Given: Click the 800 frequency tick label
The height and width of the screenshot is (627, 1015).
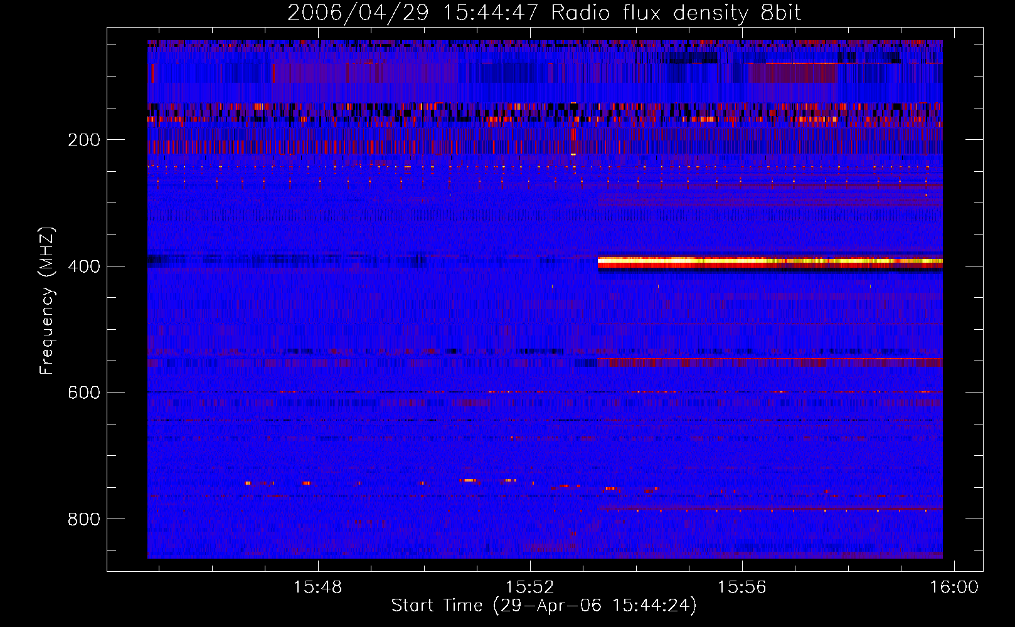Looking at the screenshot, I should (84, 519).
